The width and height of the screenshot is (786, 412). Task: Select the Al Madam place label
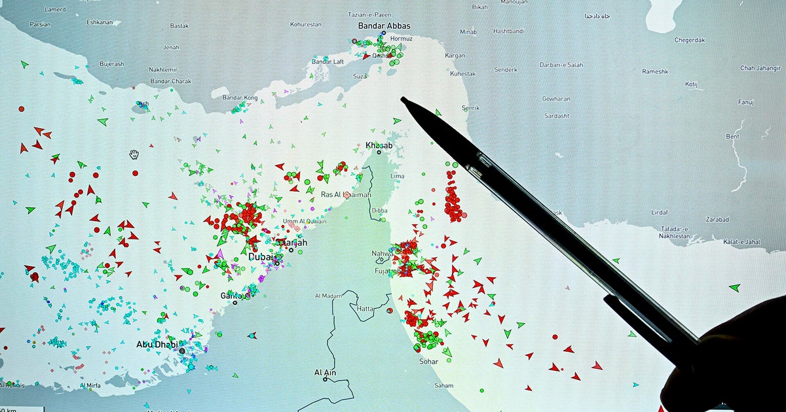pyautogui.click(x=328, y=296)
